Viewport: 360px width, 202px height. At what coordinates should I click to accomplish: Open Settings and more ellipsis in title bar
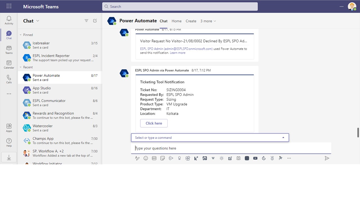click(341, 6)
